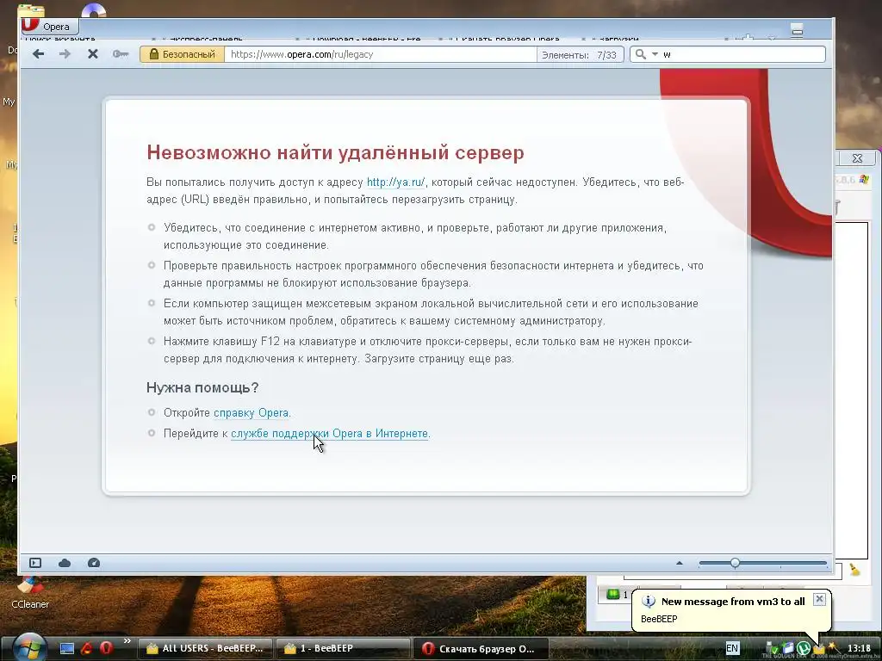Open the Opera main menu button

coord(49,26)
